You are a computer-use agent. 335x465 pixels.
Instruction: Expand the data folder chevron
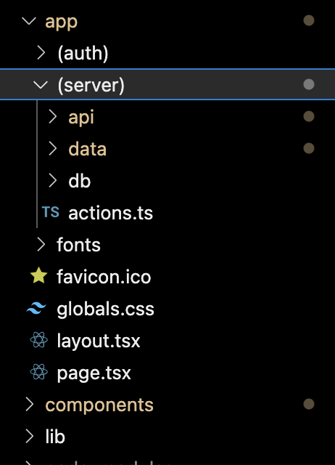[52, 148]
